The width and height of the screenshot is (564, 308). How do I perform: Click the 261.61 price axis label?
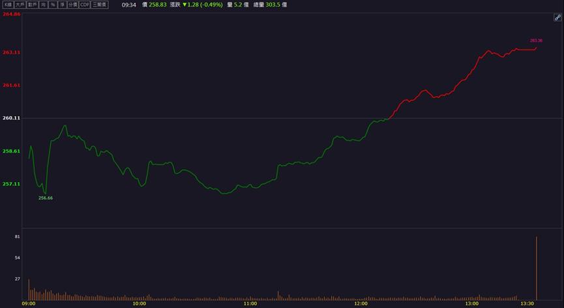(12, 85)
